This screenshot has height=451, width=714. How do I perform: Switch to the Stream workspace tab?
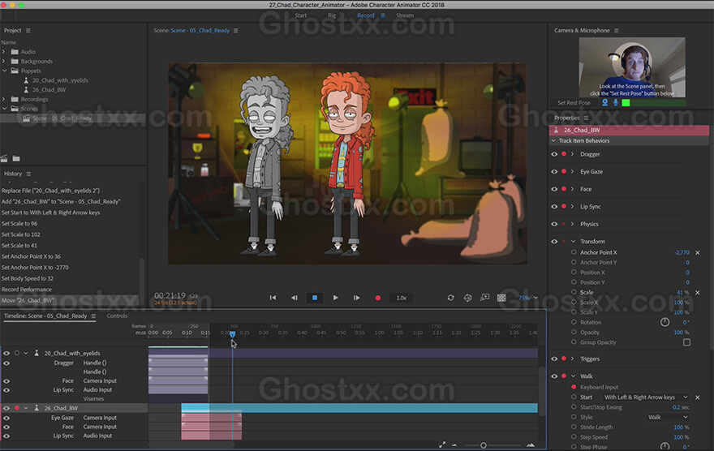pos(405,15)
